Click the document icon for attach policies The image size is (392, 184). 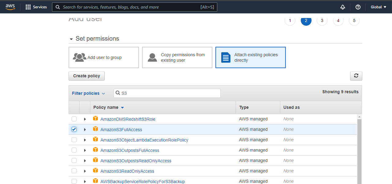pyautogui.click(x=226, y=57)
